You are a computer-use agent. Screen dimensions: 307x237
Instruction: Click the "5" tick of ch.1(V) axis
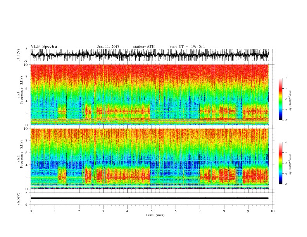27,49
